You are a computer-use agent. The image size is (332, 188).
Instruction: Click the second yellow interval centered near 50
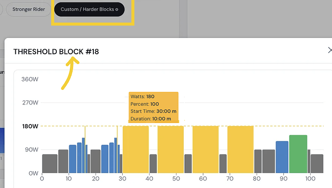(171, 150)
